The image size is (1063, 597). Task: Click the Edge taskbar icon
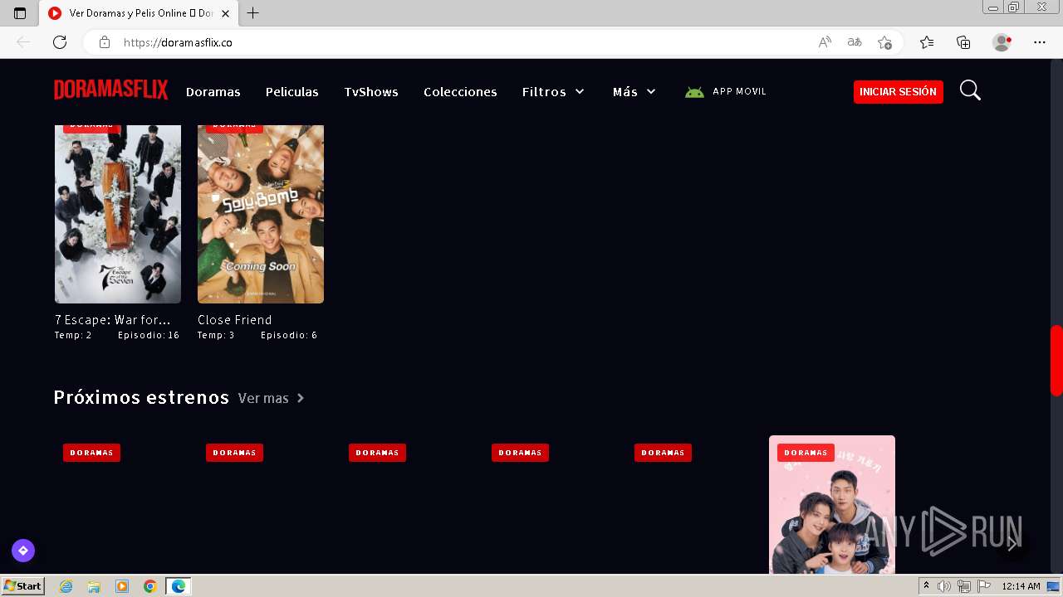(179, 586)
